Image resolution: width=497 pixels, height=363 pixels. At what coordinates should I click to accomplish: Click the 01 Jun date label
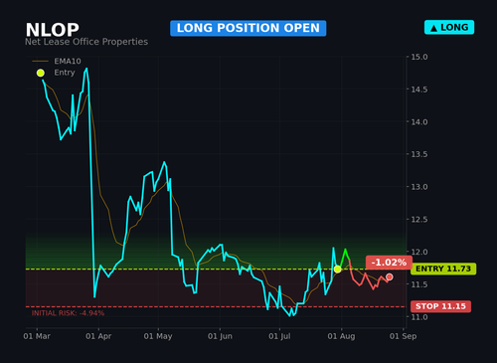(x=220, y=336)
